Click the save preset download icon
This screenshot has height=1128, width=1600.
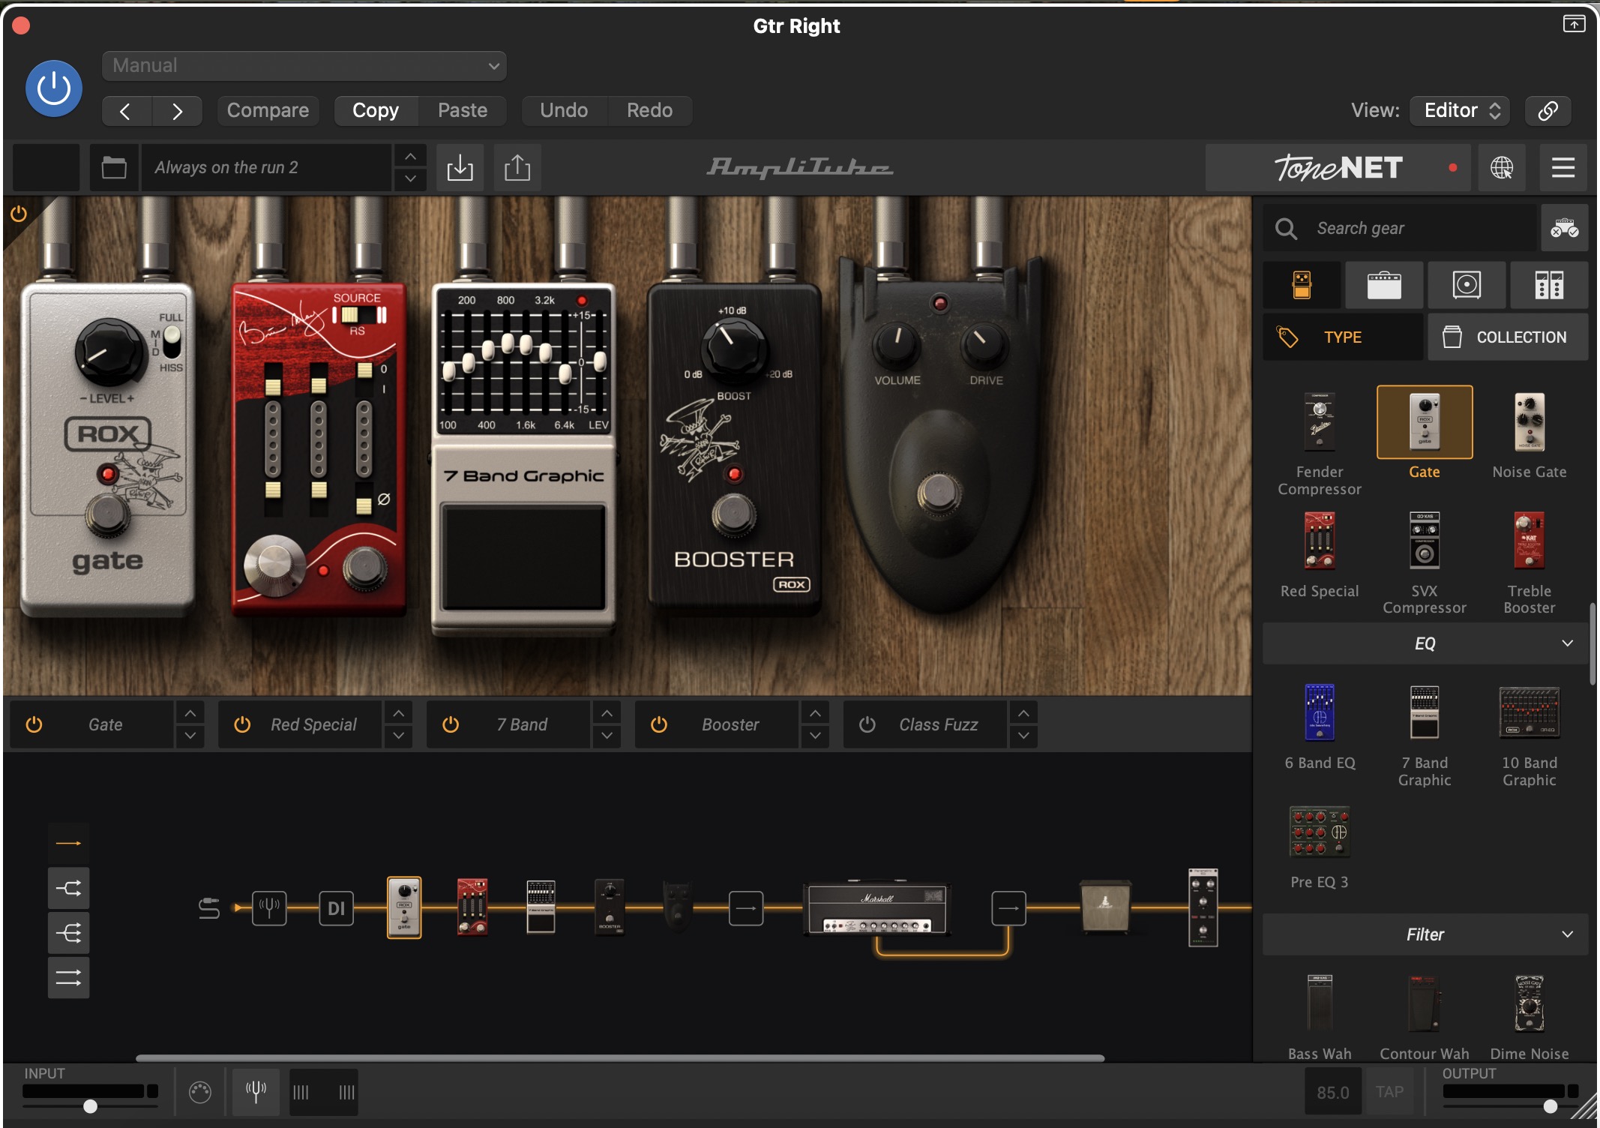(460, 167)
